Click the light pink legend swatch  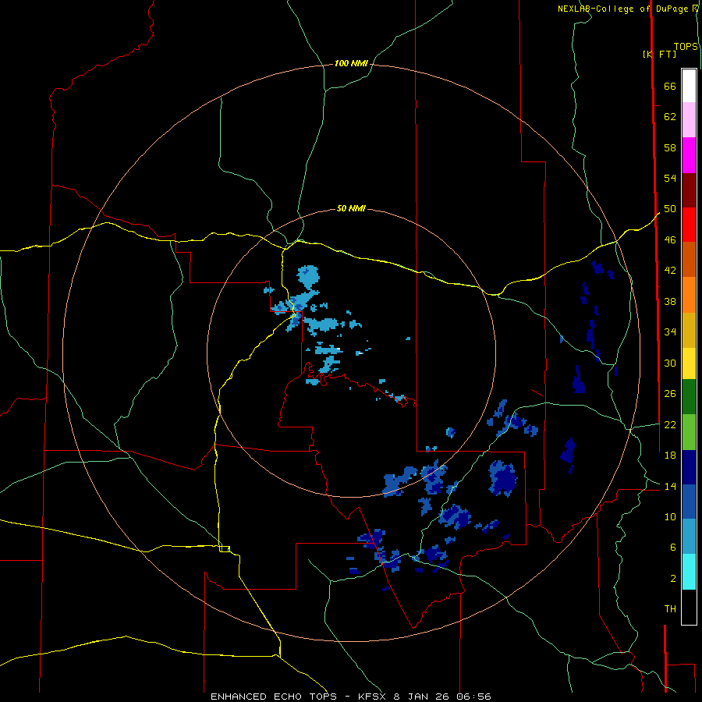[689, 119]
